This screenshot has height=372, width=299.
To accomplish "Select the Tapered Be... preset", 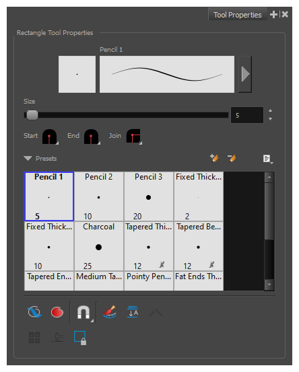I will 199,246.
